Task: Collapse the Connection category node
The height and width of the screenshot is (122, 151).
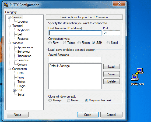Action: [9, 69]
